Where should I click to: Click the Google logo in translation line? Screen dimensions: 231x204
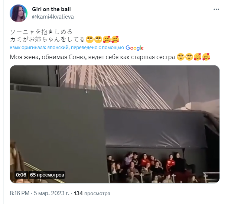point(134,48)
